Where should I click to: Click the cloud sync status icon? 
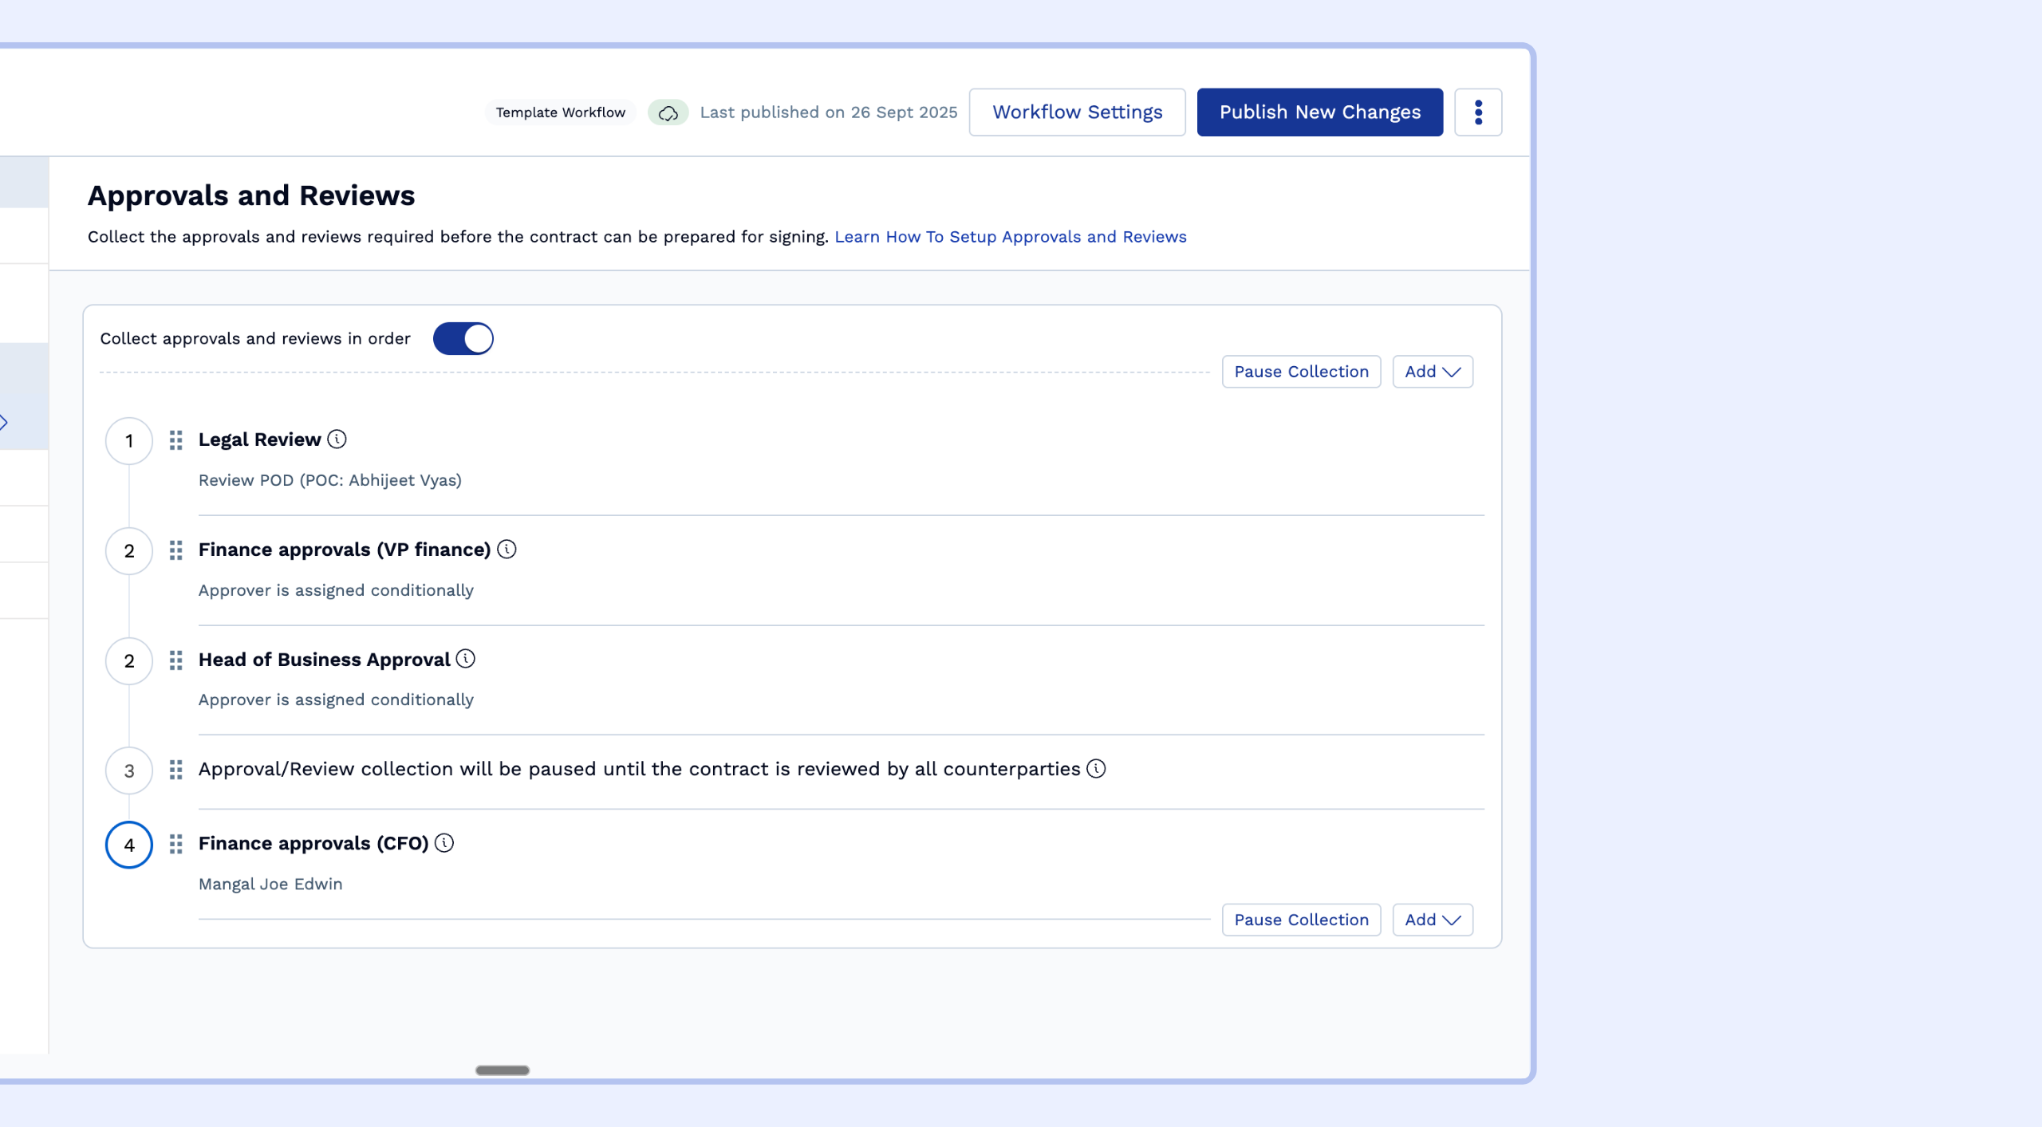668,112
